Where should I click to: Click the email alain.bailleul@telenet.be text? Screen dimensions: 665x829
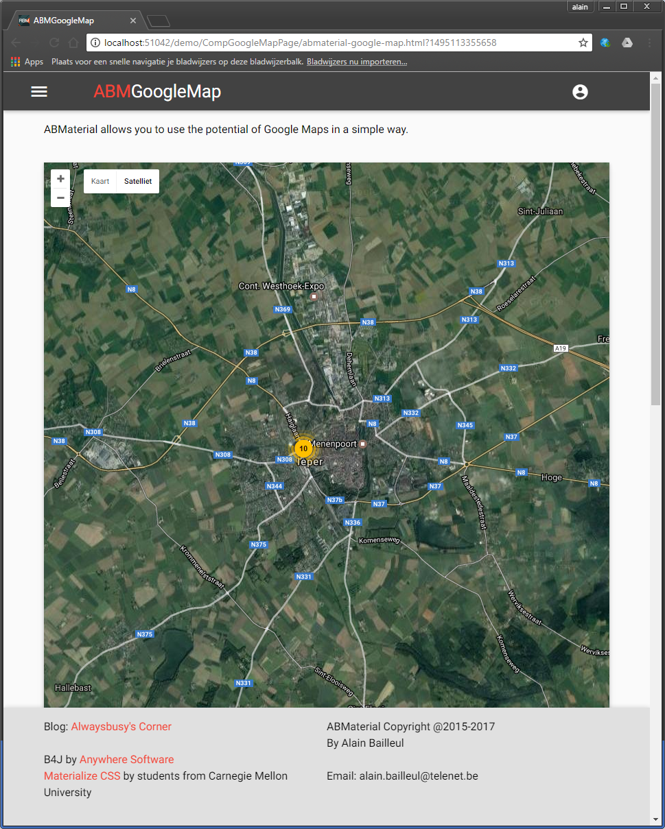click(419, 776)
